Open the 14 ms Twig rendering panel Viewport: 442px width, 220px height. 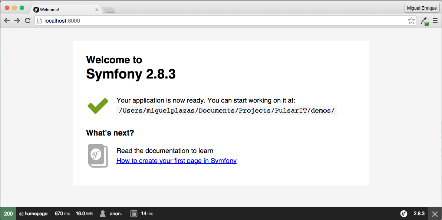[x=142, y=214]
